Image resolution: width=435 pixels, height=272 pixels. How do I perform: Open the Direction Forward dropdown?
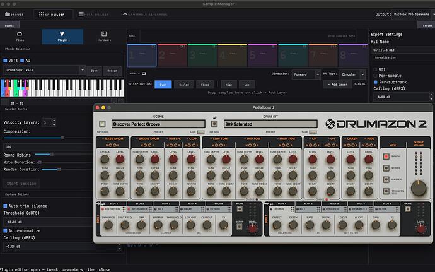tap(306, 74)
